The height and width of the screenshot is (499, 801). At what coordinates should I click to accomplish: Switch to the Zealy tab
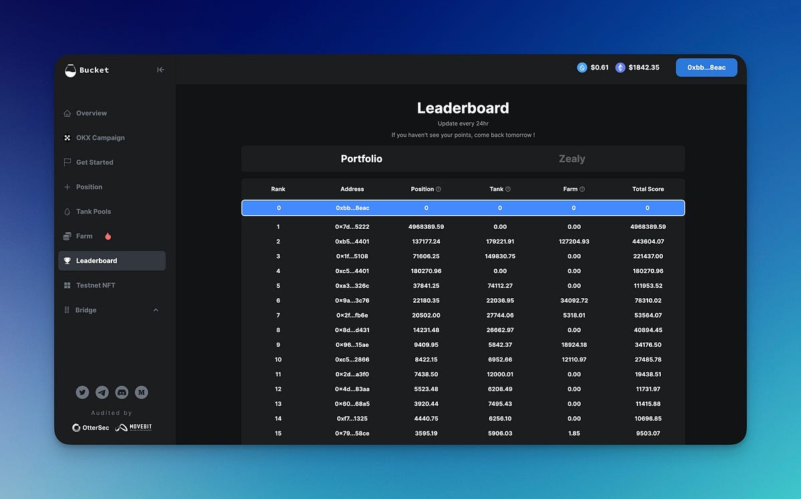572,158
